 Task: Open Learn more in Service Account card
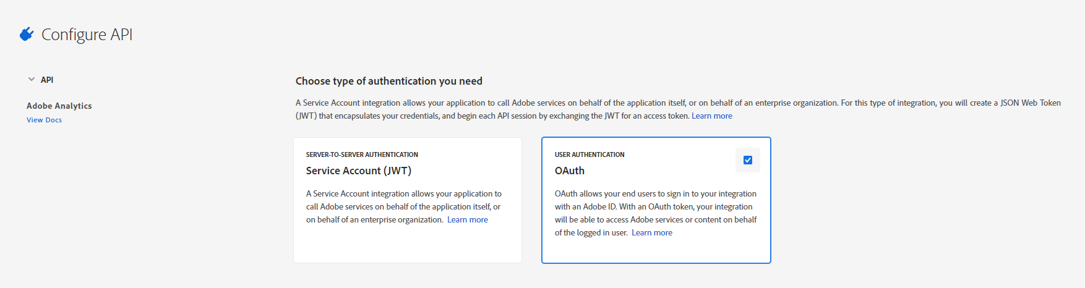pos(467,219)
